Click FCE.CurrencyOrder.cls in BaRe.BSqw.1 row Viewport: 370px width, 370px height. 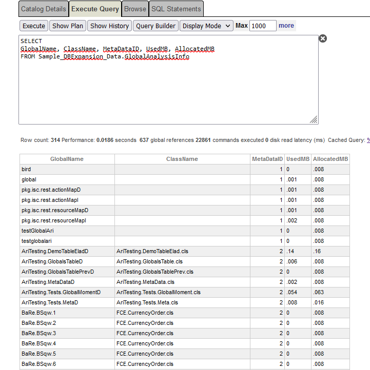coord(182,313)
